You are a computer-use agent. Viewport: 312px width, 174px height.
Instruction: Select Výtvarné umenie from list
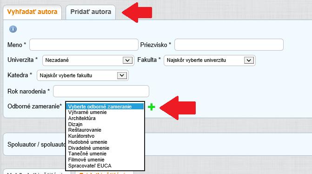point(105,112)
